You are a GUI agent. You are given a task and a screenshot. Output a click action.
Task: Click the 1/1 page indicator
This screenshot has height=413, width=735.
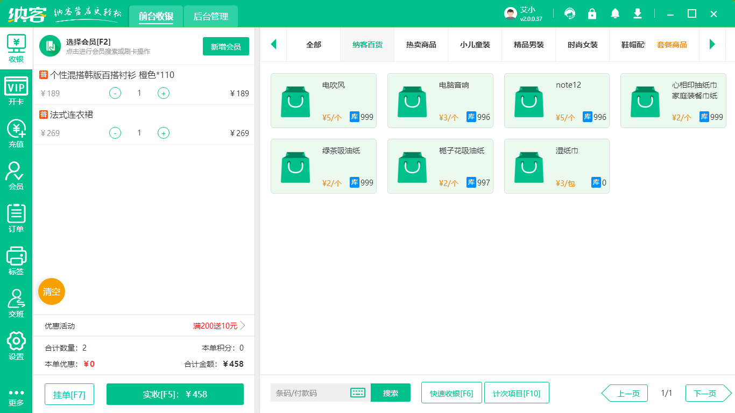pyautogui.click(x=667, y=393)
